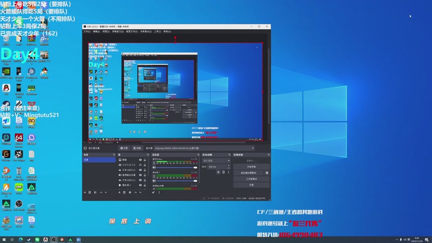Move scene down in Scenes panel
This screenshot has height=243, width=432.
[106, 192]
